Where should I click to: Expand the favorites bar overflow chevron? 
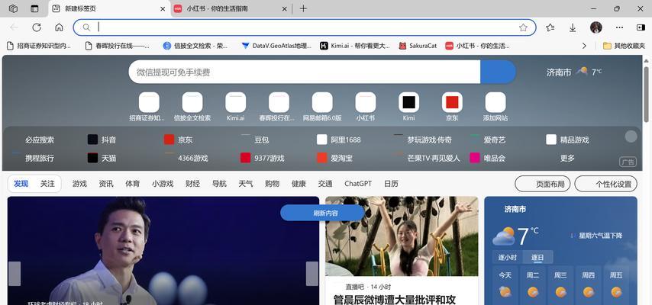[584, 46]
